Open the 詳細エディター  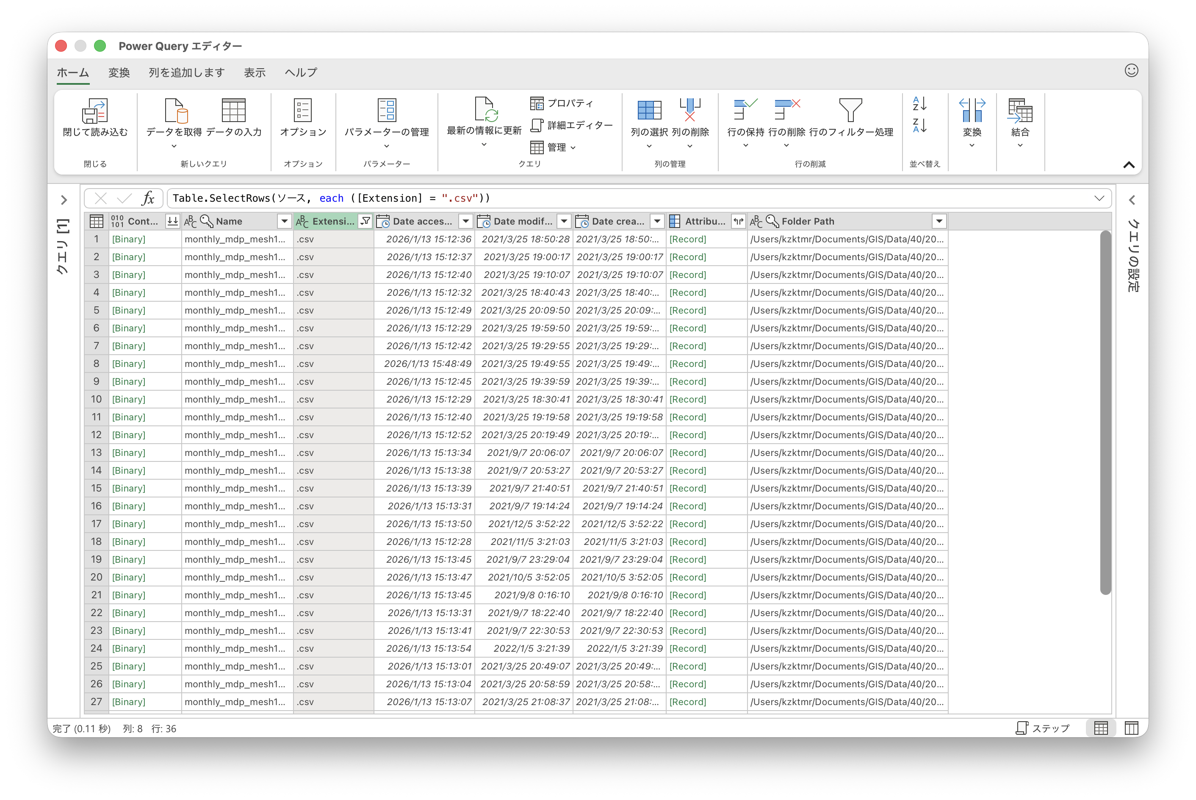(571, 125)
